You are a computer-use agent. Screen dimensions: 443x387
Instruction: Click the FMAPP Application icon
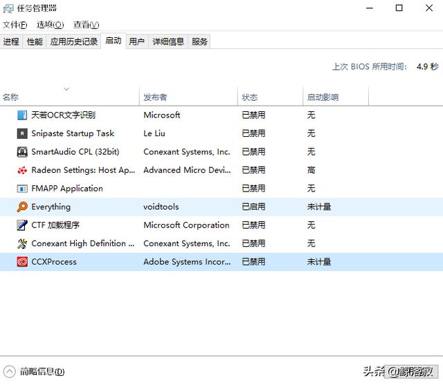tap(22, 189)
